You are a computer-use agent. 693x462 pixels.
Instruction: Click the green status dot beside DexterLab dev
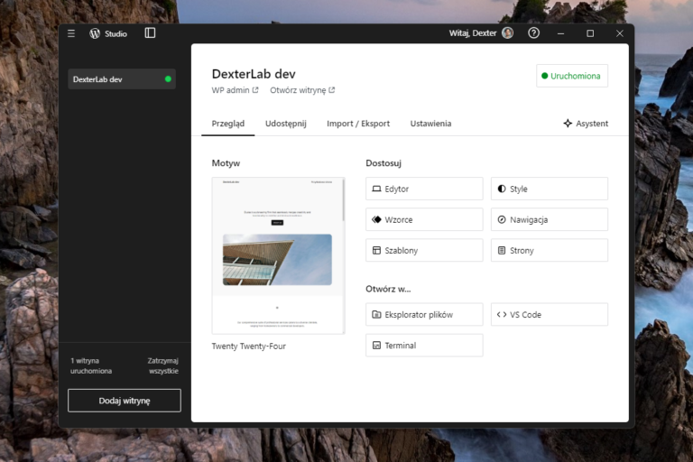[x=168, y=79]
